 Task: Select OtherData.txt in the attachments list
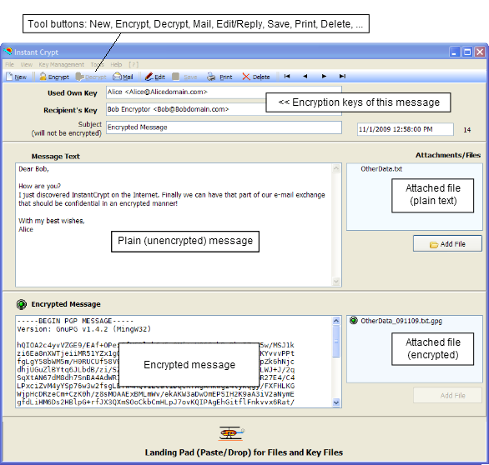[x=381, y=169]
